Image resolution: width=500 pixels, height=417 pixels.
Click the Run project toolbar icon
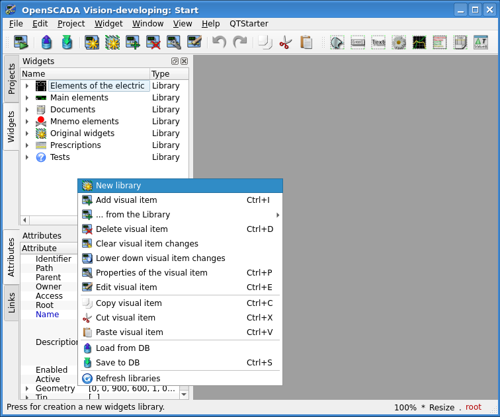(x=21, y=43)
